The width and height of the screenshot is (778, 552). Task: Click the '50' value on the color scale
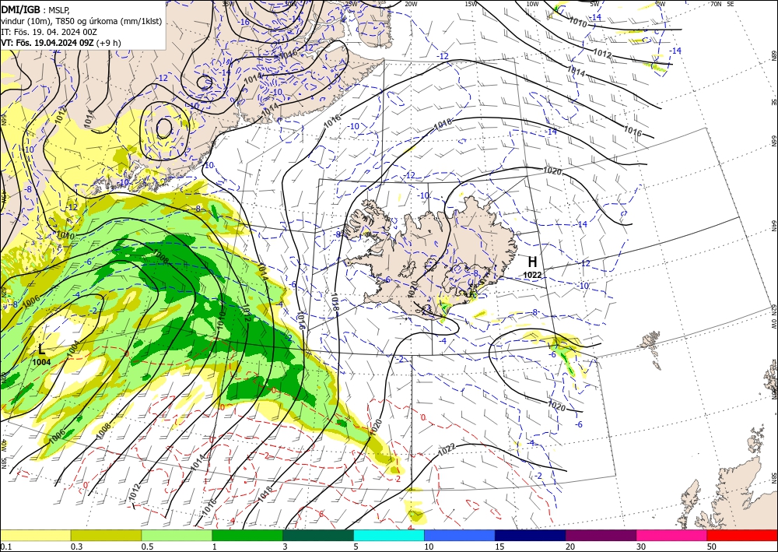point(712,547)
